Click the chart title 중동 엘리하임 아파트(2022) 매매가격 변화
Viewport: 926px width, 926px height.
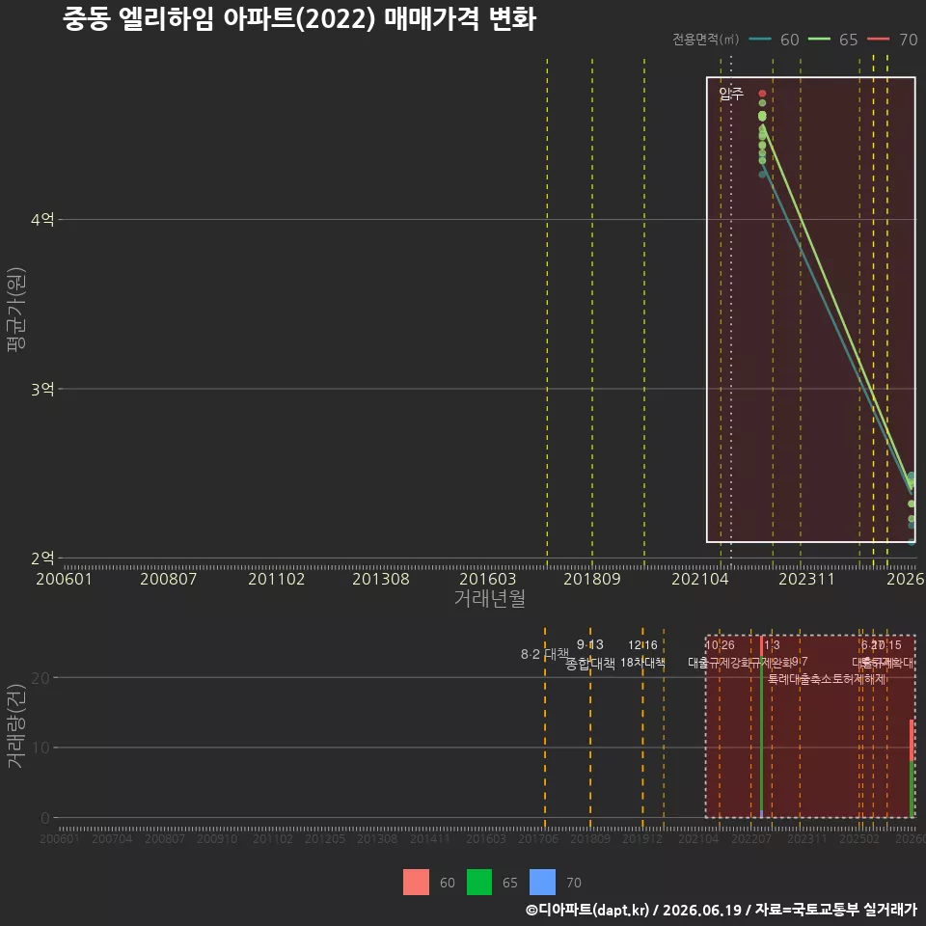(x=299, y=19)
